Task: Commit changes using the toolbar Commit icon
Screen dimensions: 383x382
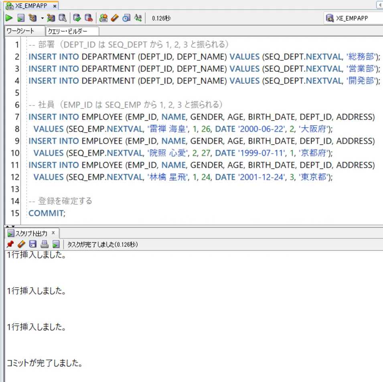Action: tap(77, 18)
